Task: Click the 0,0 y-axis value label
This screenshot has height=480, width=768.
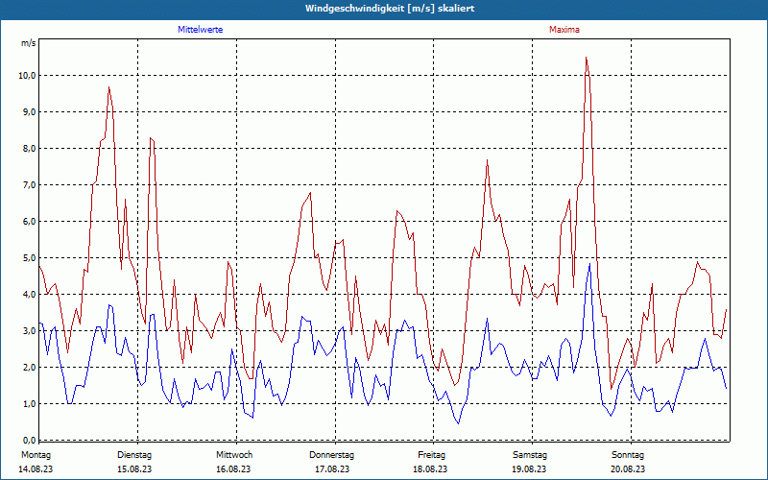Action: (29, 441)
